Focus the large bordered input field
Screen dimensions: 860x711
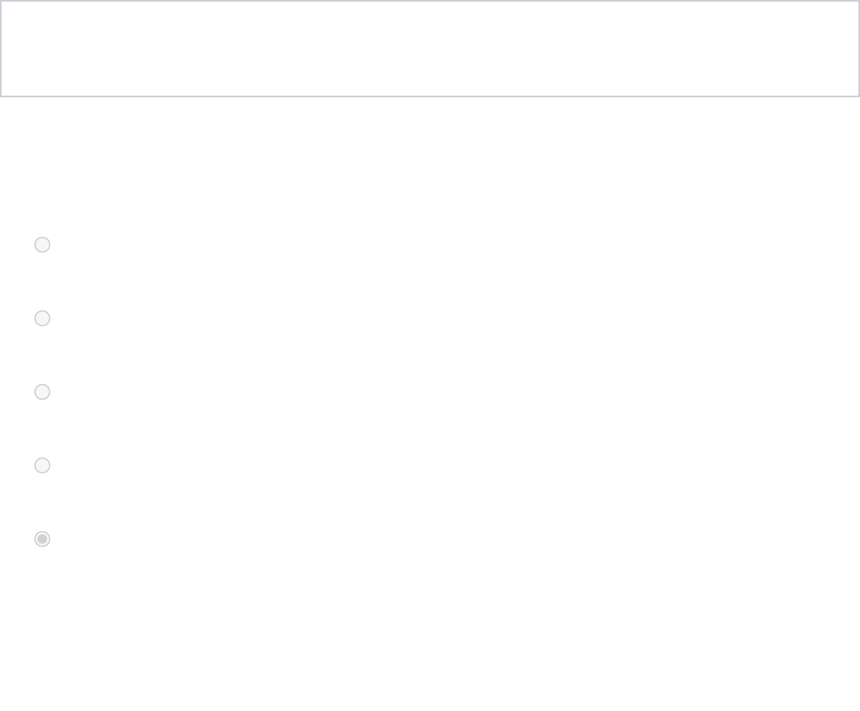tap(430, 49)
